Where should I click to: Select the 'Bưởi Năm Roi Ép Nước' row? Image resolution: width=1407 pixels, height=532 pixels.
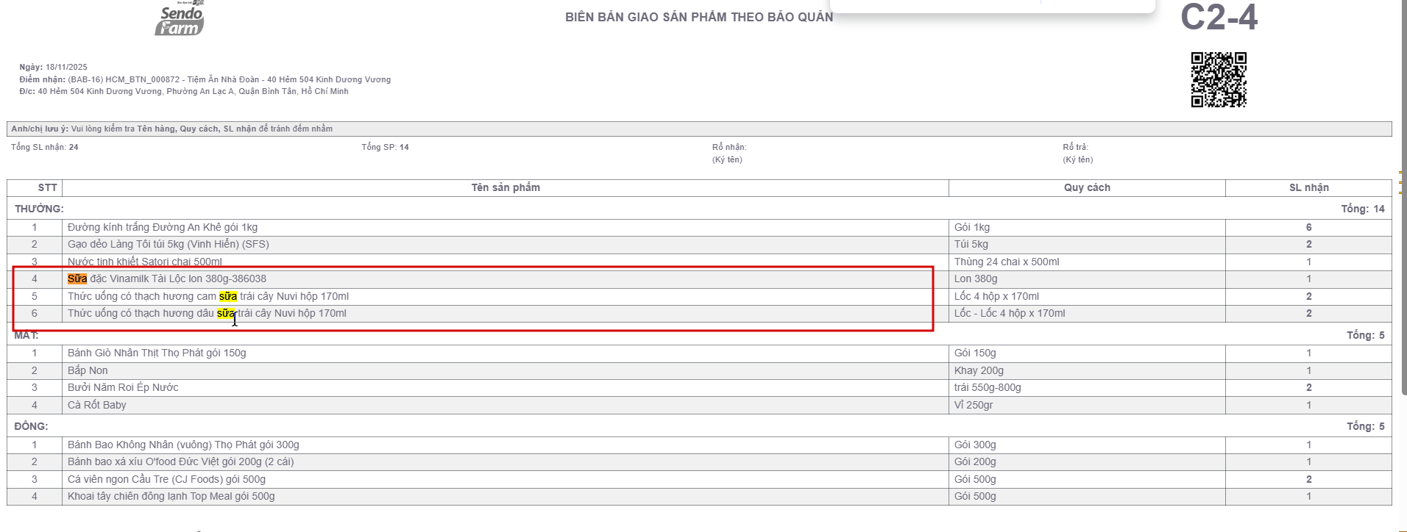pos(699,387)
